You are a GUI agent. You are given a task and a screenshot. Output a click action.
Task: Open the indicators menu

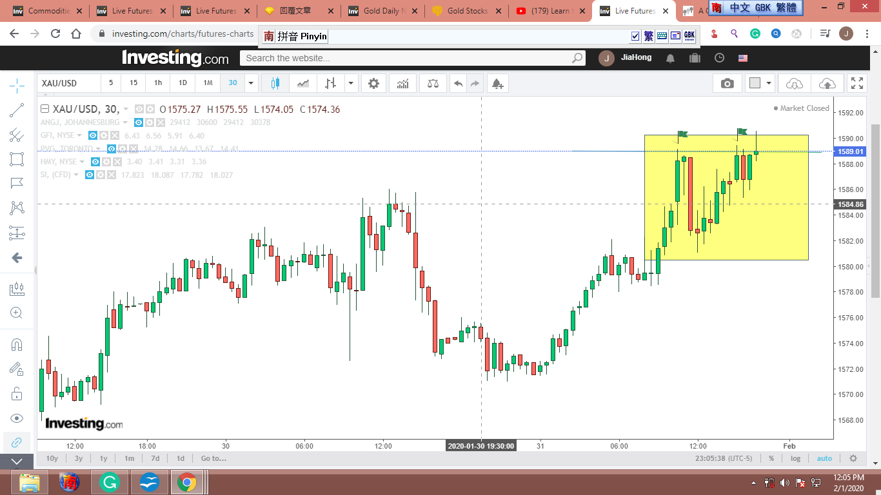(x=402, y=83)
